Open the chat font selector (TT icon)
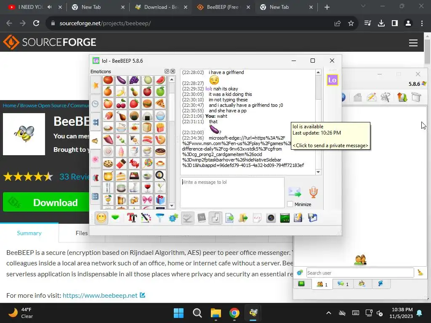 (x=132, y=218)
